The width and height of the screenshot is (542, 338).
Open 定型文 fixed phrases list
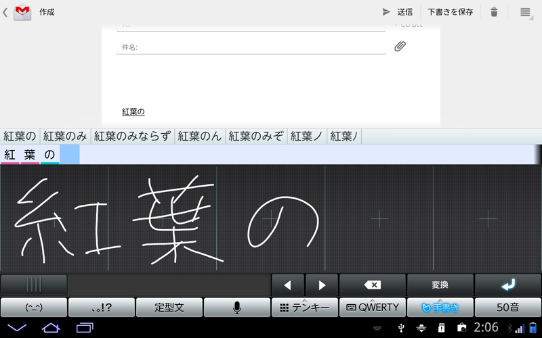(x=169, y=307)
